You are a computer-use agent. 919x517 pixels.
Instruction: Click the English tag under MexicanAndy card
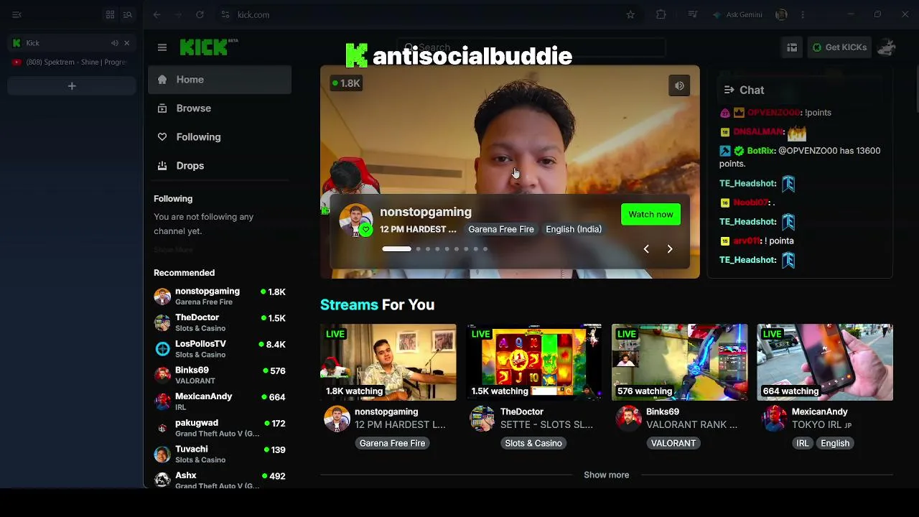(835, 443)
